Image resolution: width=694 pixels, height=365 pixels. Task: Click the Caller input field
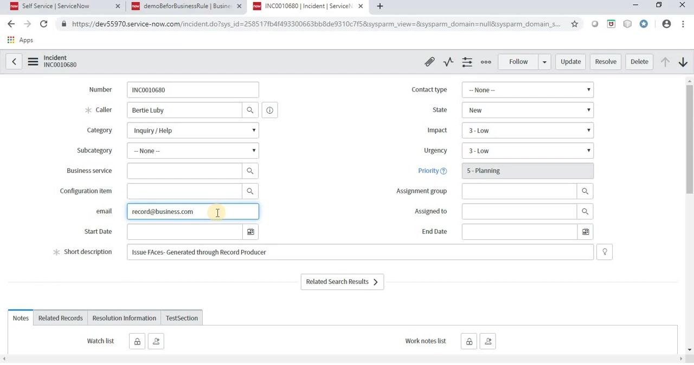pyautogui.click(x=185, y=110)
